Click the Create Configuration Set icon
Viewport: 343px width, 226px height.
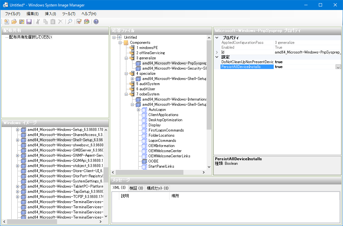tap(86, 22)
